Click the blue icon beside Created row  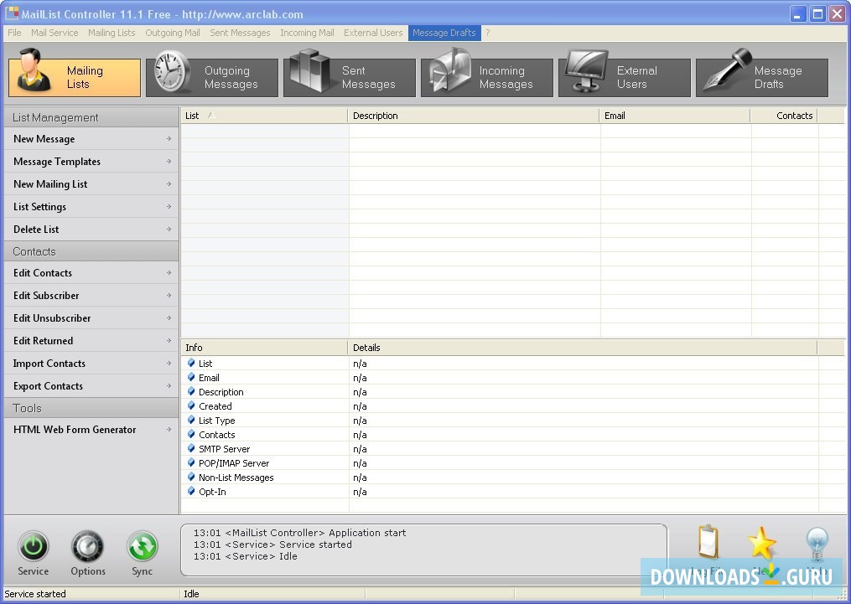pos(191,405)
